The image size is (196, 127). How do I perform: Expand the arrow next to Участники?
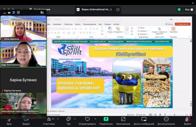click(x=58, y=119)
